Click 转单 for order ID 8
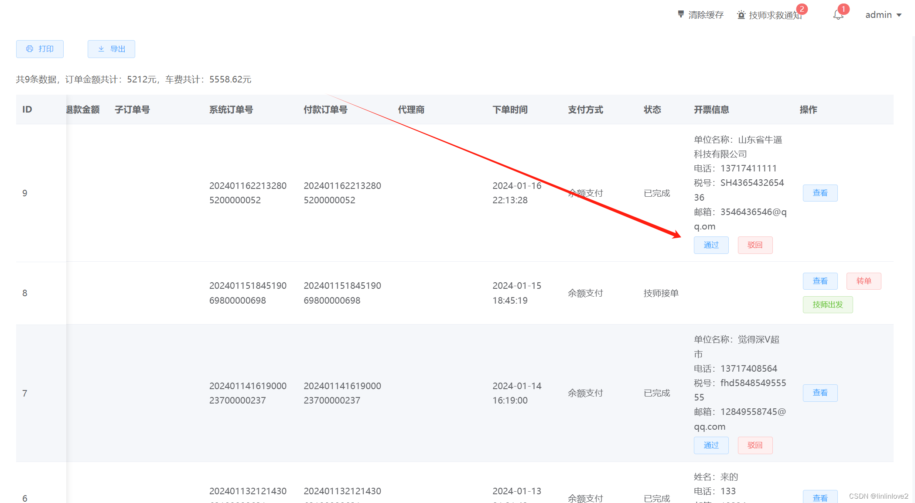915x503 pixels. [x=864, y=281]
